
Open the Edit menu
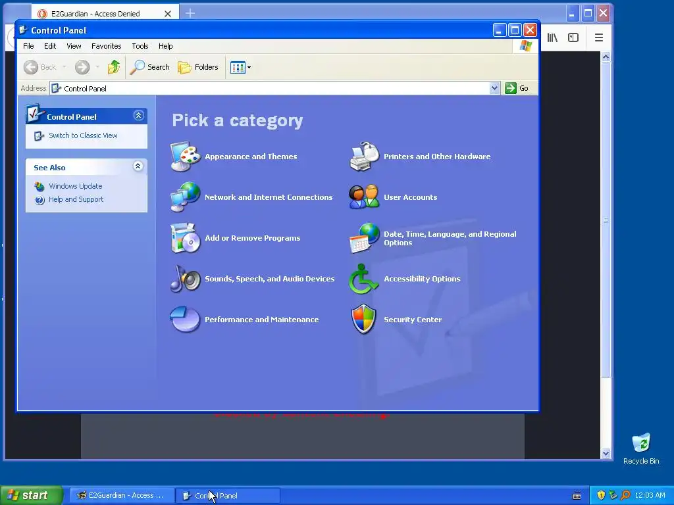50,46
